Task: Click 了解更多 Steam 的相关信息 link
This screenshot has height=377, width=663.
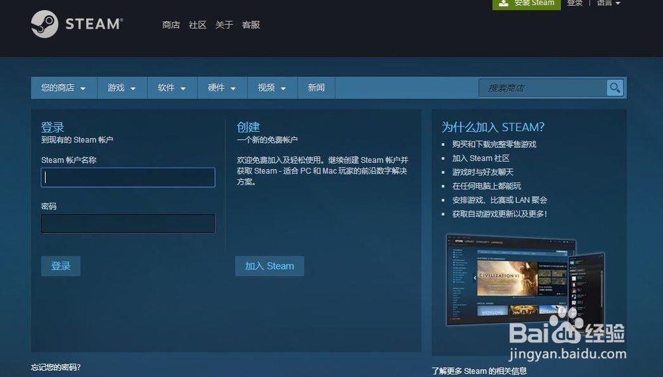Action: click(479, 370)
